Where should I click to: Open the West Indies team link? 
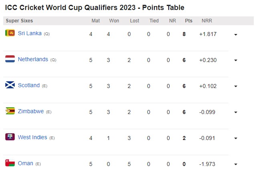32,138
